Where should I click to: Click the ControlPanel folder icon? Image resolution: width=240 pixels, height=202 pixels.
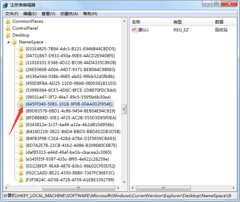tap(7, 28)
